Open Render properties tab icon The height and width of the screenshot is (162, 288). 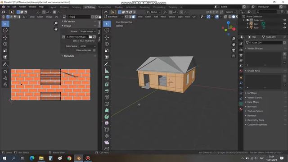241,50
